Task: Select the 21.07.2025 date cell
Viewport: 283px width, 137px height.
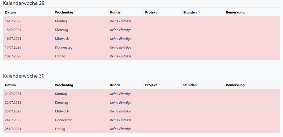Action: [x=13, y=94]
